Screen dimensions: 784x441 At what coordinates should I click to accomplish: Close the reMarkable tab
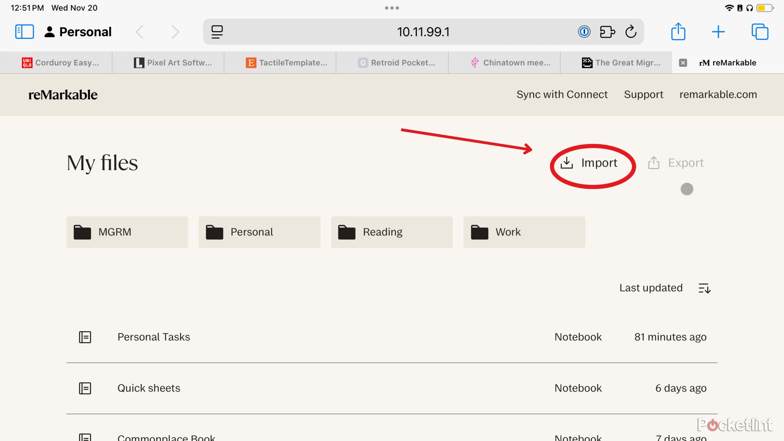coord(683,63)
